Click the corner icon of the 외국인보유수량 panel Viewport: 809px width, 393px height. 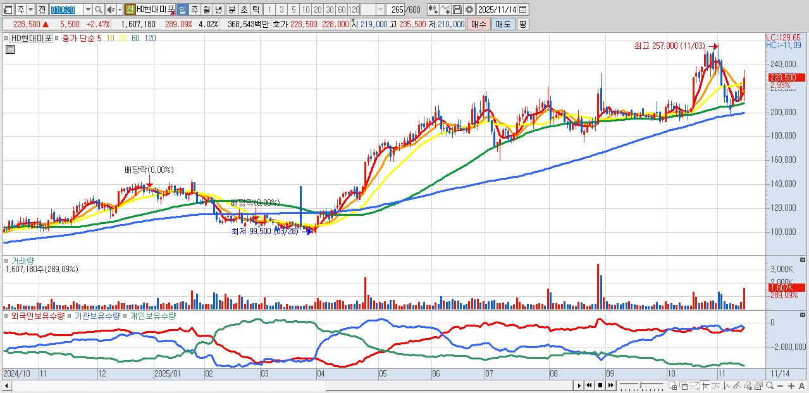click(803, 314)
